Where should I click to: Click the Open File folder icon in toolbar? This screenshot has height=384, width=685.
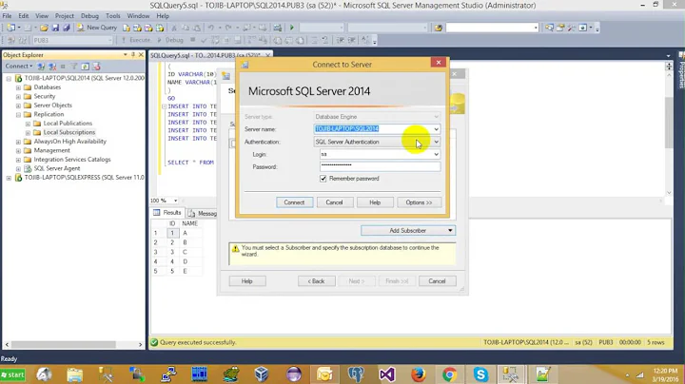pyautogui.click(x=44, y=28)
